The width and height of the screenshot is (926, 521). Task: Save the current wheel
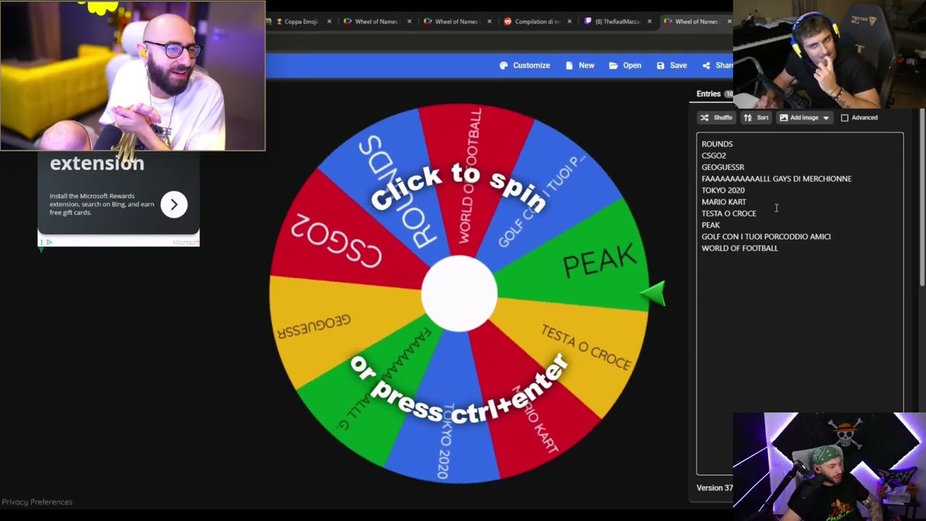click(671, 65)
